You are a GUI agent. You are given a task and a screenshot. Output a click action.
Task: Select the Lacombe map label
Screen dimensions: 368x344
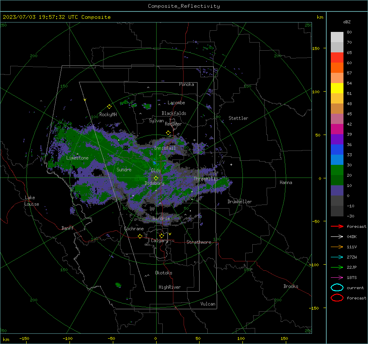(176, 103)
